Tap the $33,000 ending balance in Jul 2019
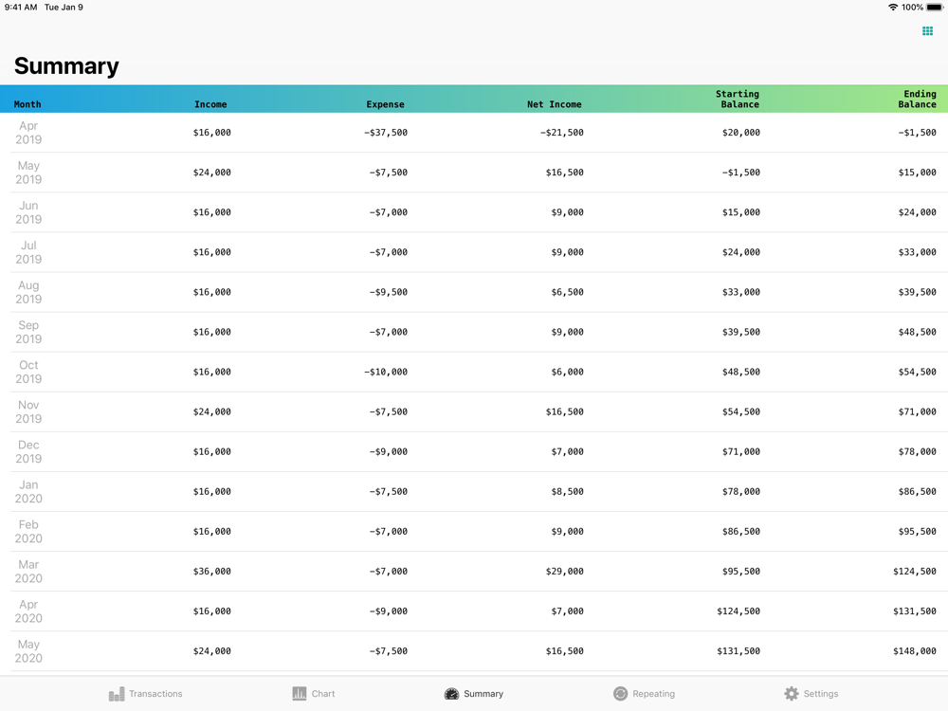 click(x=917, y=252)
